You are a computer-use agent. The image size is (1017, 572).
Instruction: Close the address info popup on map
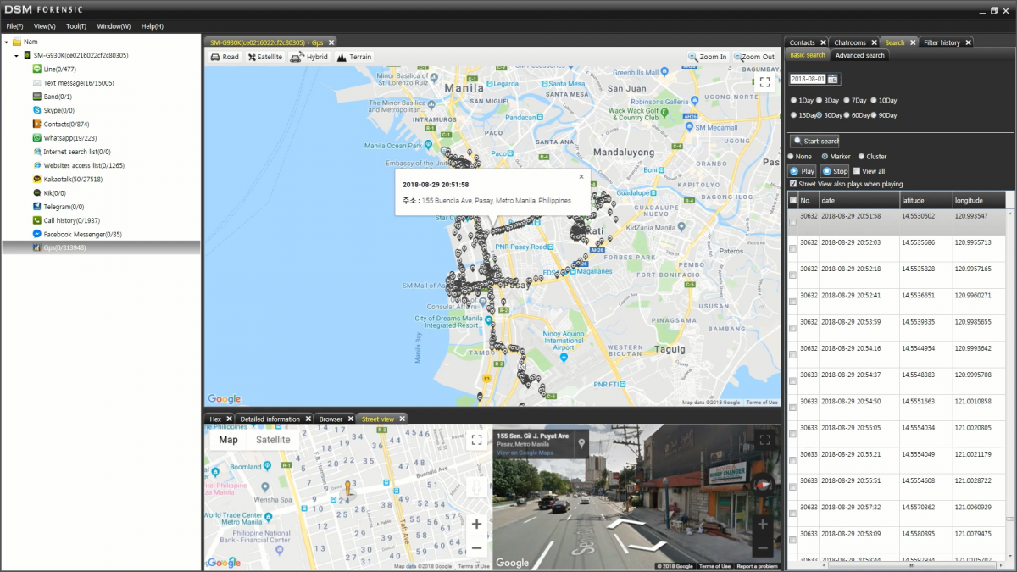(x=581, y=177)
